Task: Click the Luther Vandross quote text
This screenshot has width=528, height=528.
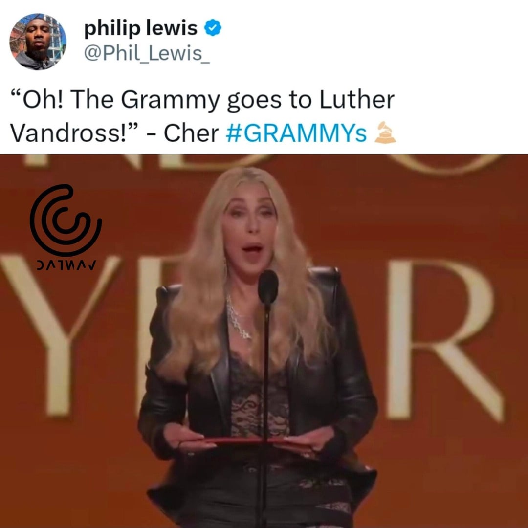Action: click(x=202, y=116)
